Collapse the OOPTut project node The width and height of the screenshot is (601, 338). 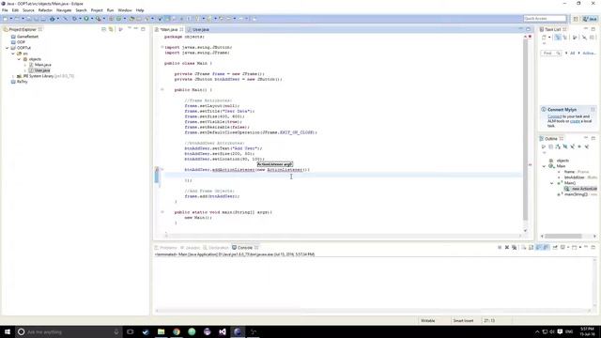(8, 48)
